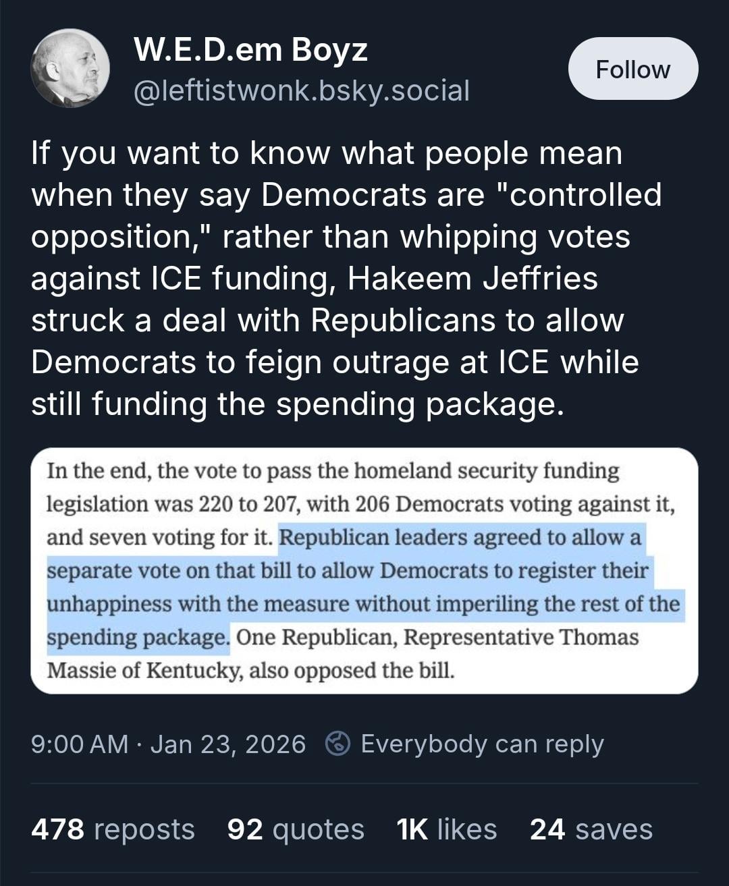Open the 92 quotes list
Image resolution: width=729 pixels, height=886 pixels.
(296, 829)
